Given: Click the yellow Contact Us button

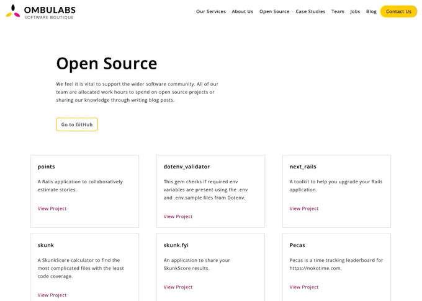Looking at the screenshot, I should point(398,12).
